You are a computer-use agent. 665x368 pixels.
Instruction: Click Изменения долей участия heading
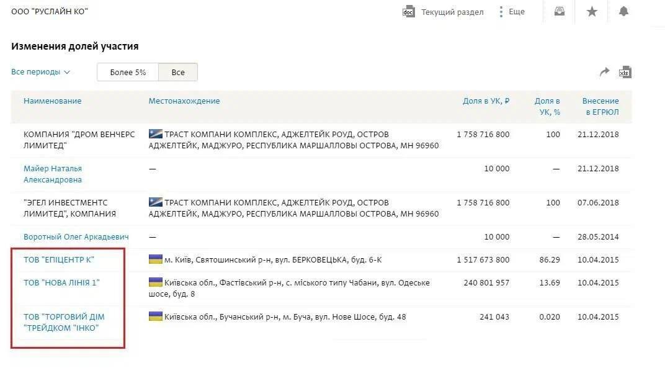(74, 46)
